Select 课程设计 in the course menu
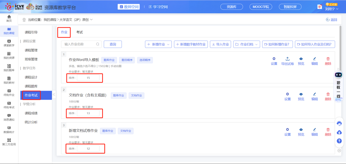Viewport: 346px width, 164px height. 31,77
